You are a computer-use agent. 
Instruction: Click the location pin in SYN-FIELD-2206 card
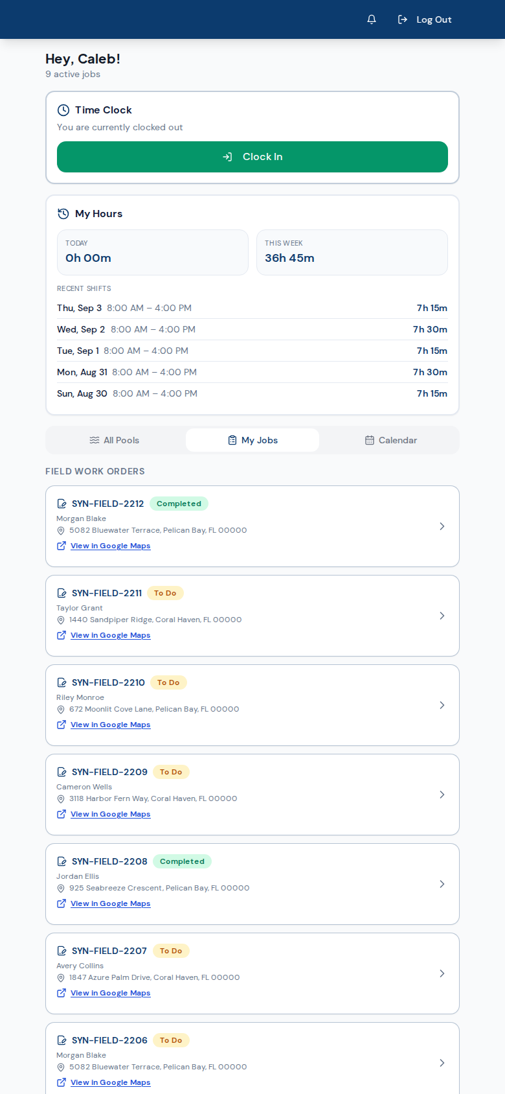(x=61, y=1067)
